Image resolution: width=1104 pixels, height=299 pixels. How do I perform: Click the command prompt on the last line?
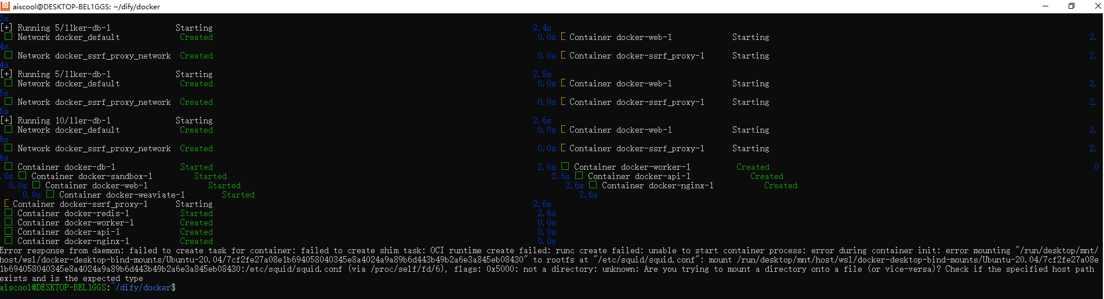87,287
